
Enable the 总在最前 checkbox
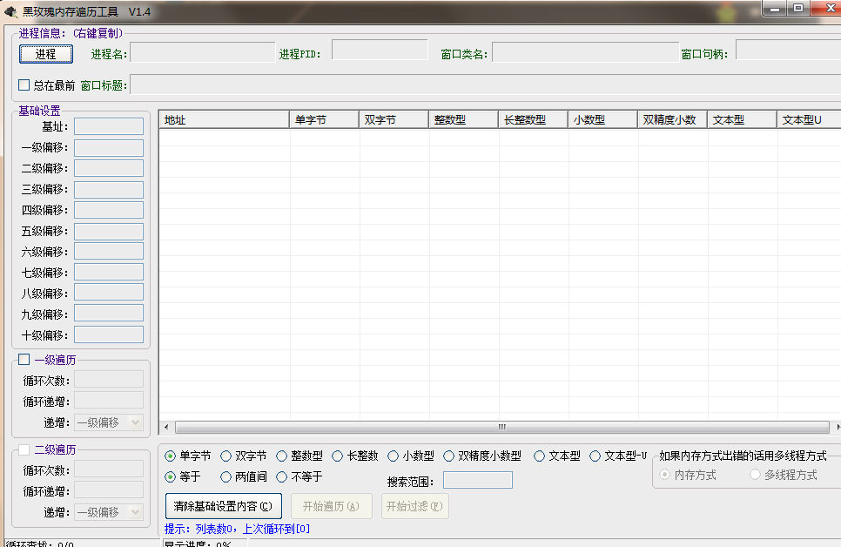[x=24, y=84]
